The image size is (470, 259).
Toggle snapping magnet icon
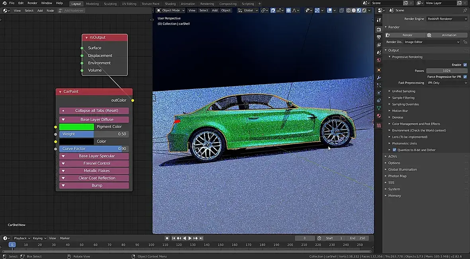coord(273,10)
